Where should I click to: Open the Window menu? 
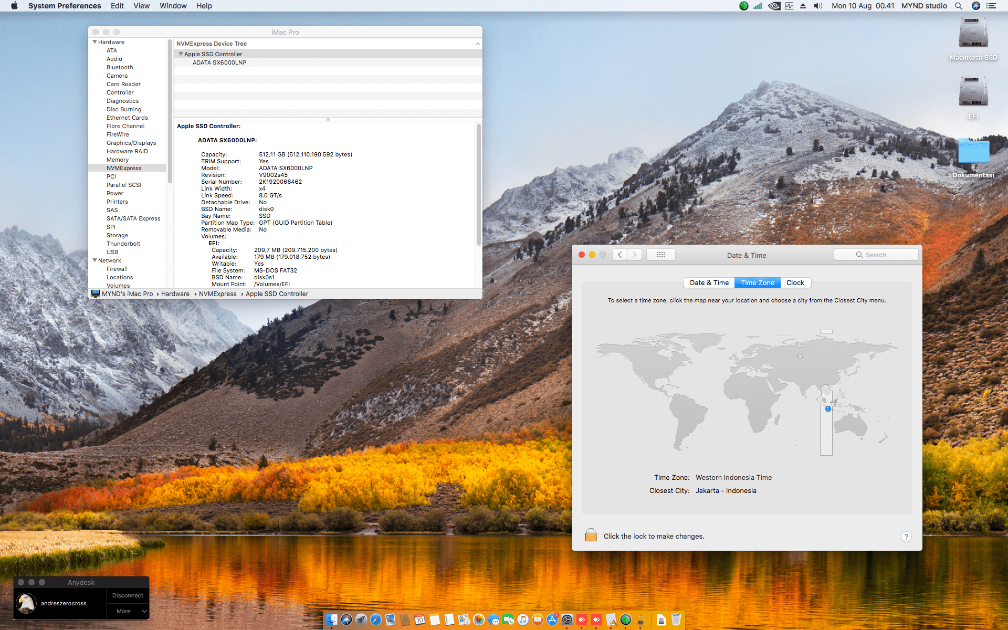pos(173,6)
